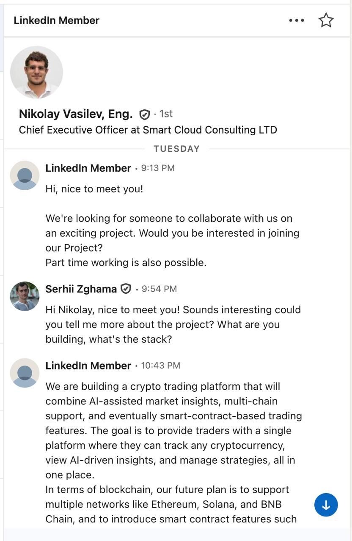Viewport: 352px width, 541px height.
Task: Click LinkedIn Member name at 9:13 PM
Action: tap(88, 168)
